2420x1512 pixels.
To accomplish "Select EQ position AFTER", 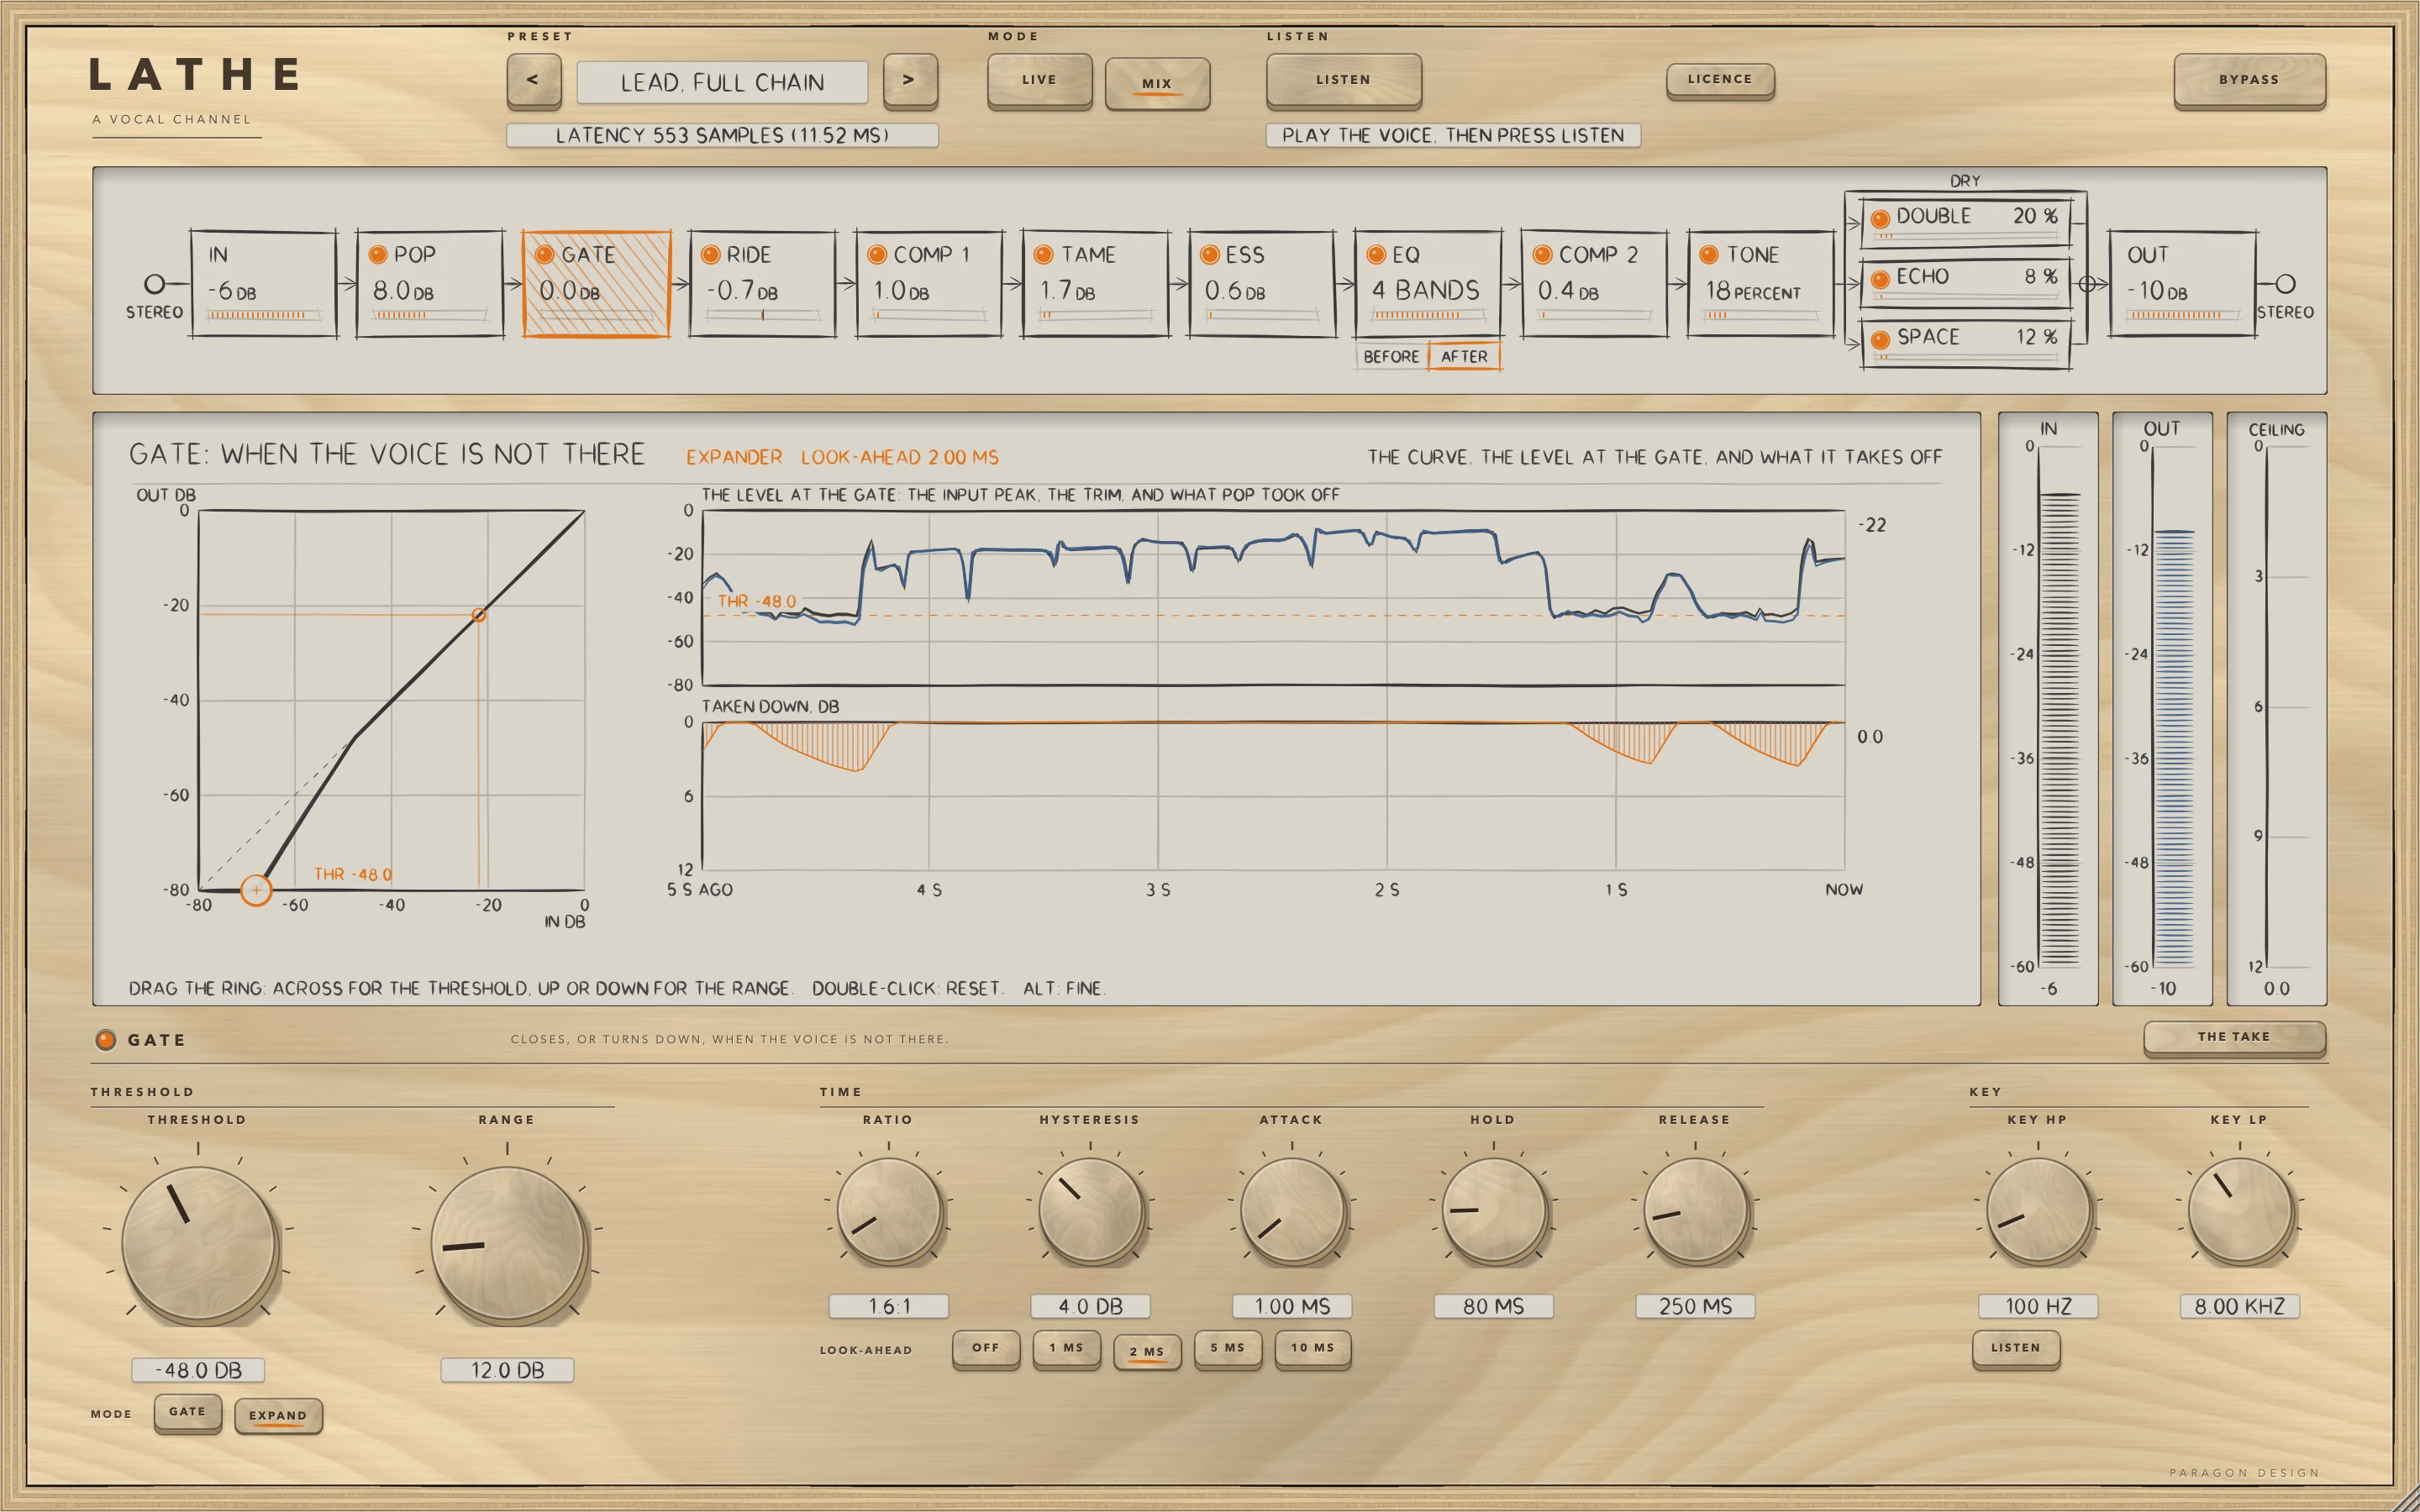I will (x=1464, y=357).
